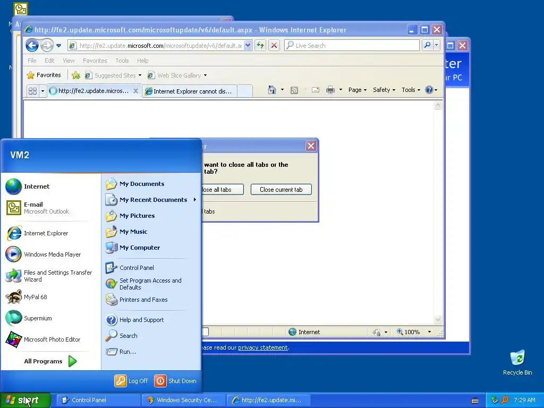Click the Home icon in command bar
Image resolution: width=544 pixels, height=408 pixels.
[x=272, y=90]
